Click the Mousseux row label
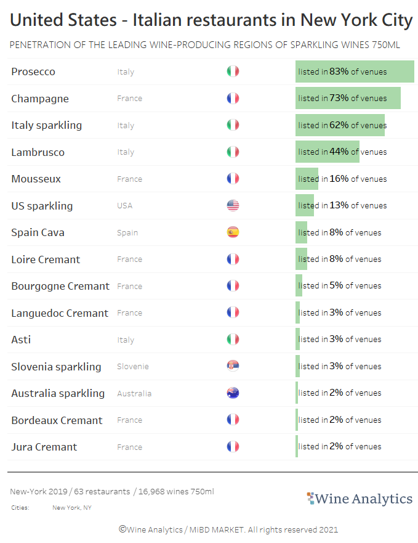418x543 pixels. coord(36,179)
